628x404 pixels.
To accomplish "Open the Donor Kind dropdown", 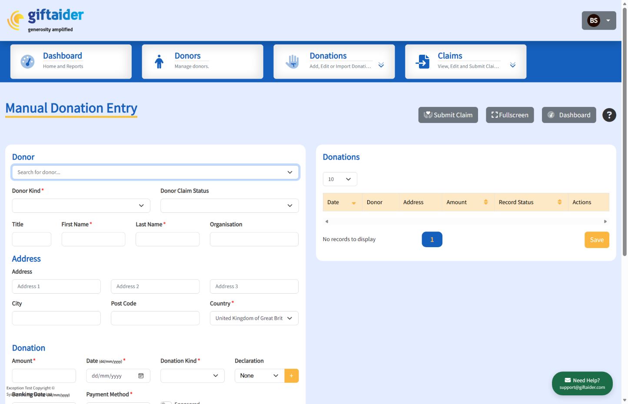I will point(81,205).
